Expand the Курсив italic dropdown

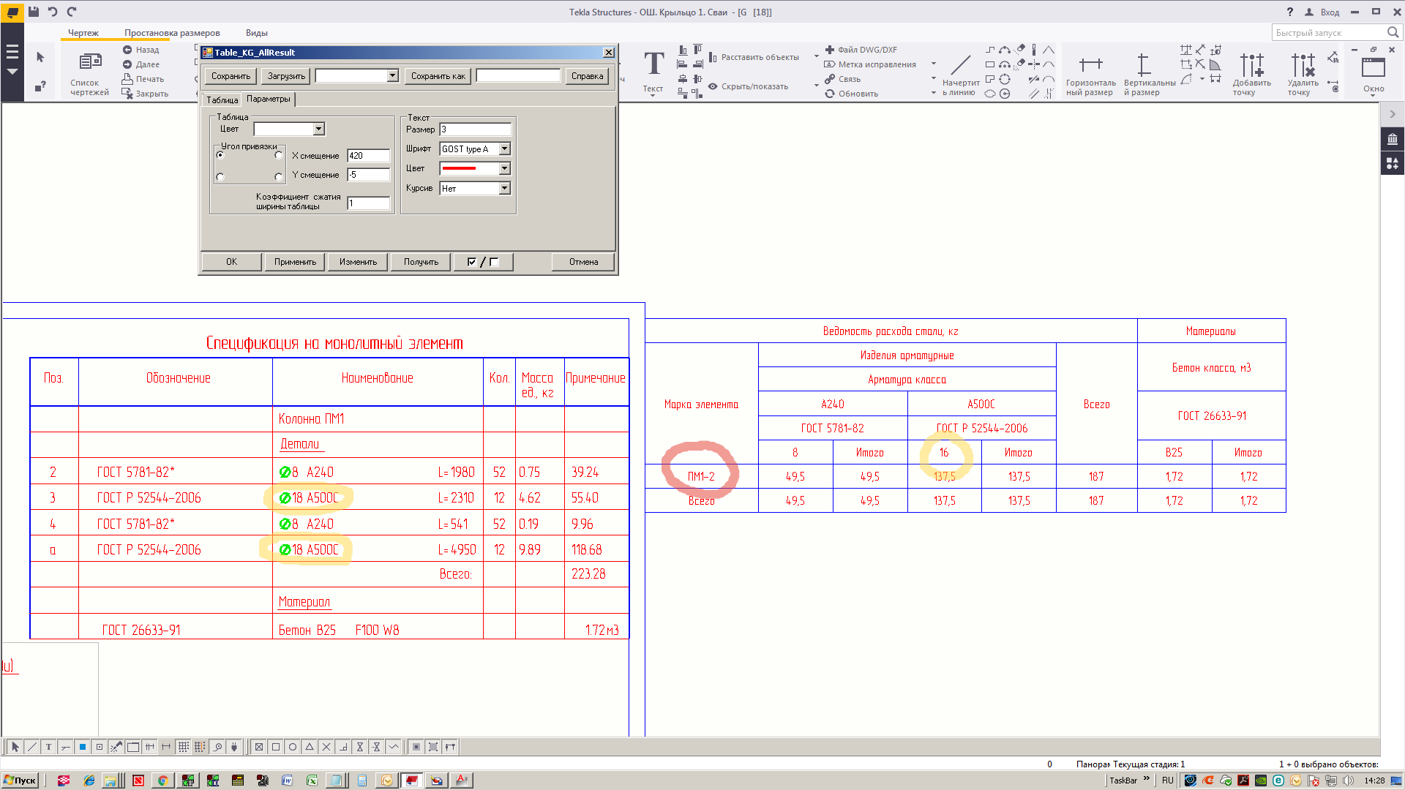tap(504, 189)
